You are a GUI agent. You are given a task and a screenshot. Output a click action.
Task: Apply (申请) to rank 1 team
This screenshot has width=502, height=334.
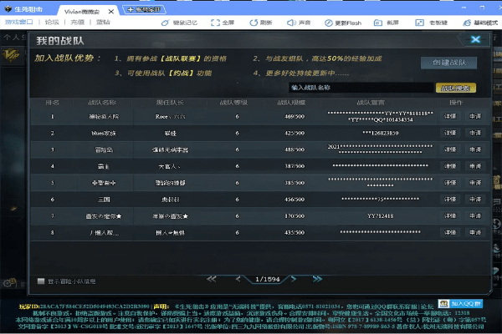coord(475,116)
